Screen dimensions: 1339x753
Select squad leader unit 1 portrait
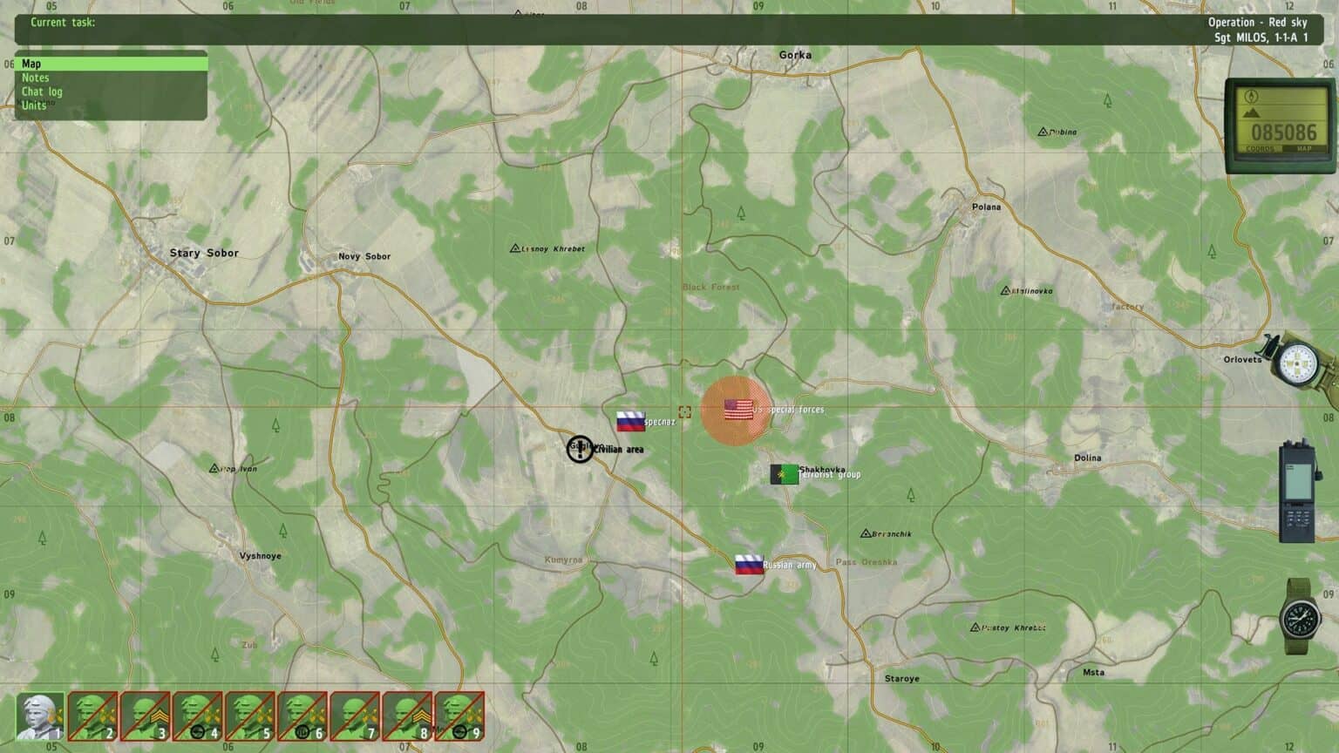40,716
